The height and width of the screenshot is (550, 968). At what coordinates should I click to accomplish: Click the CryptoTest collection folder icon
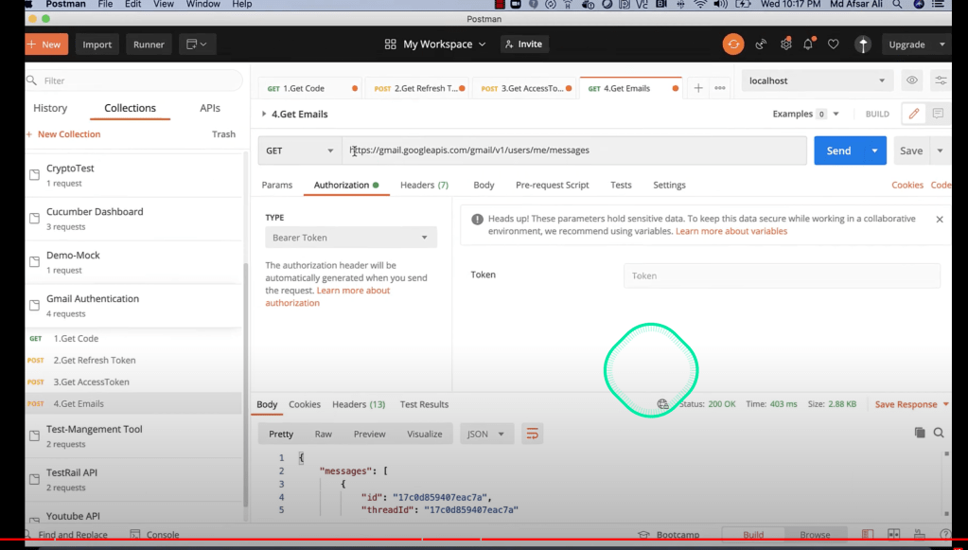(35, 175)
